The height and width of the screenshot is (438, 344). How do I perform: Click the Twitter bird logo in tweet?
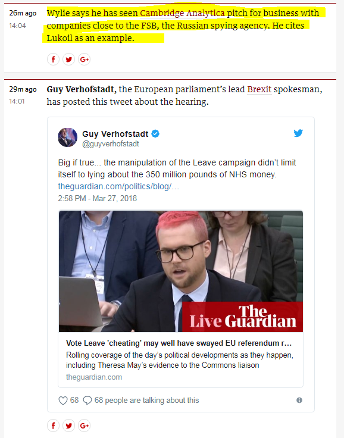tap(298, 133)
